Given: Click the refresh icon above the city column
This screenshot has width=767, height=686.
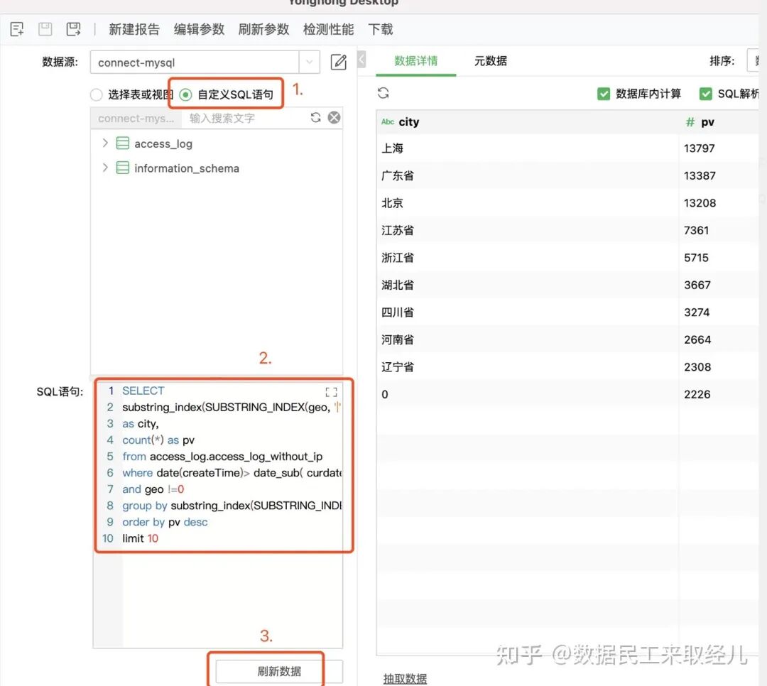Looking at the screenshot, I should click(x=383, y=92).
